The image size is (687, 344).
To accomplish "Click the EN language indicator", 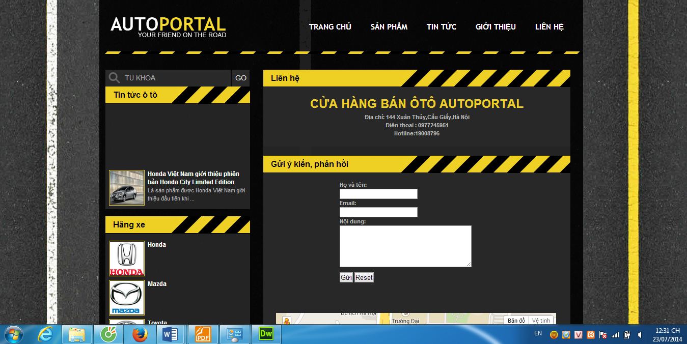I will pos(538,333).
